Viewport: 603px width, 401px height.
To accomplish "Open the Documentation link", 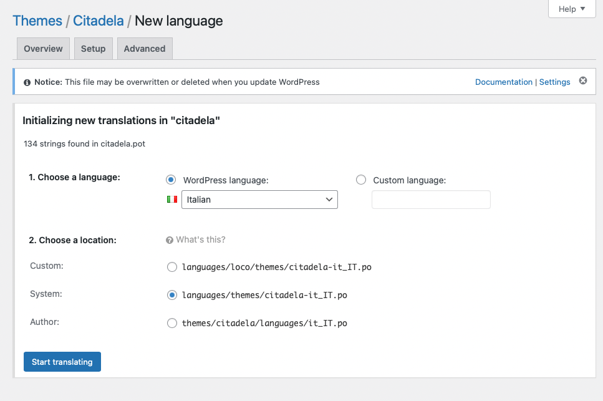I will tap(504, 82).
